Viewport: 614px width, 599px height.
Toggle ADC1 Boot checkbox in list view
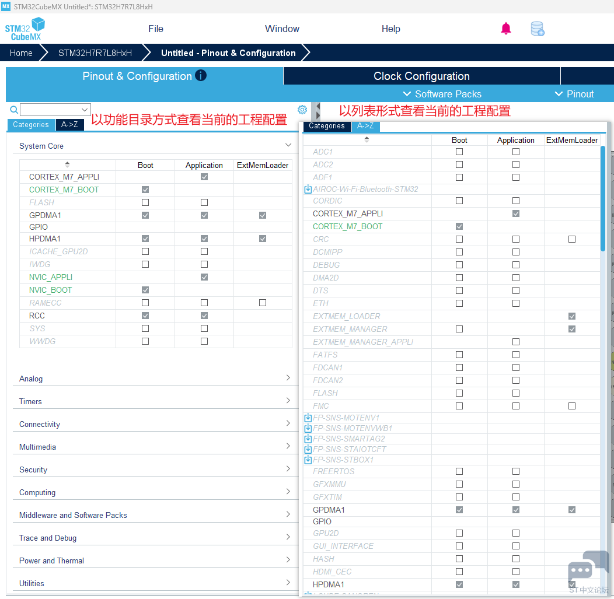(459, 152)
